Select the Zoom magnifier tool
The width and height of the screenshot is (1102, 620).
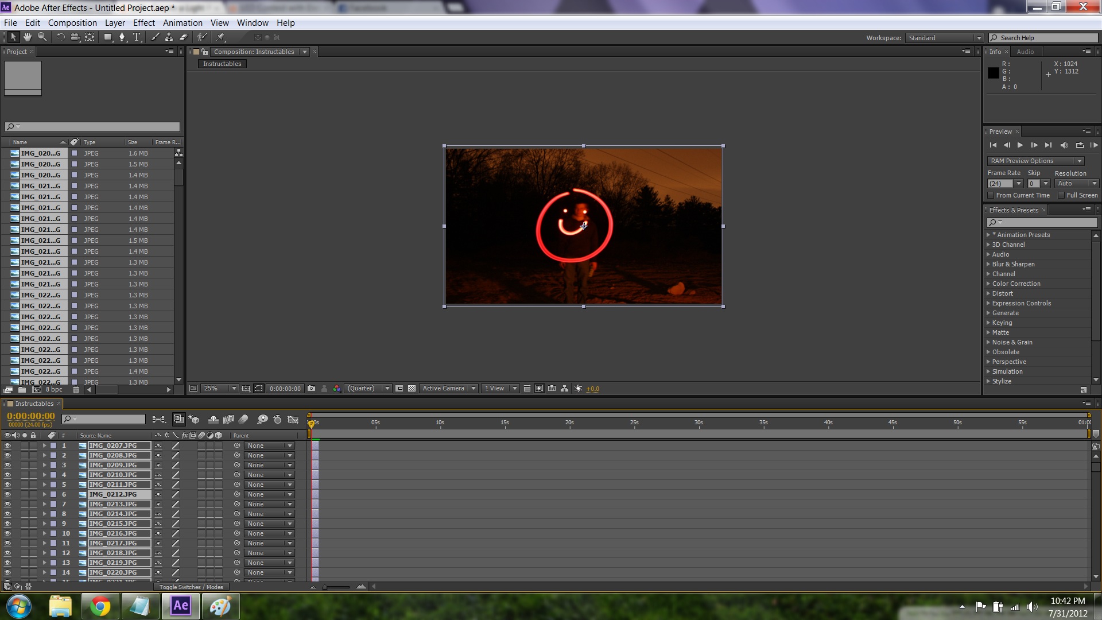coord(42,37)
